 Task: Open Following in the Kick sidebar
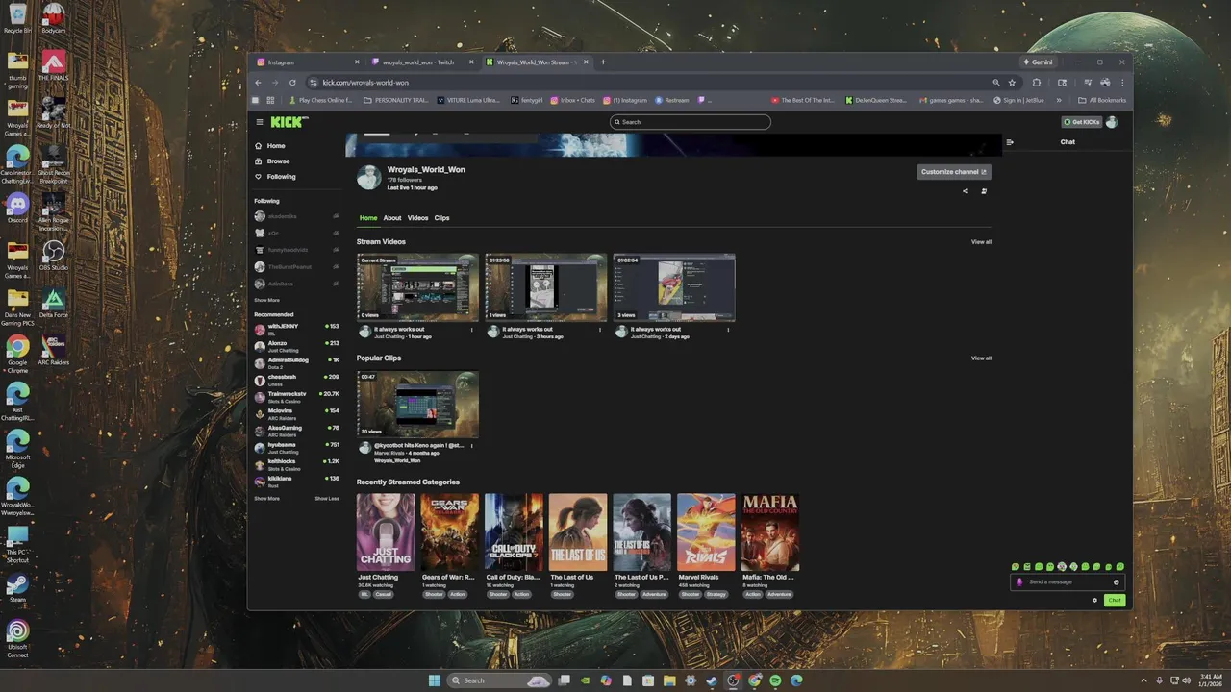281,177
